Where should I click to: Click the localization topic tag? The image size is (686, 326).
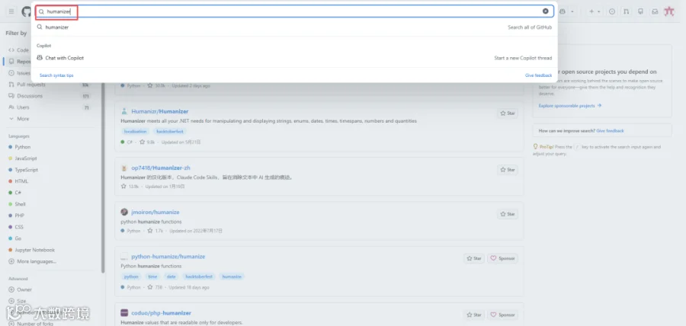click(135, 131)
